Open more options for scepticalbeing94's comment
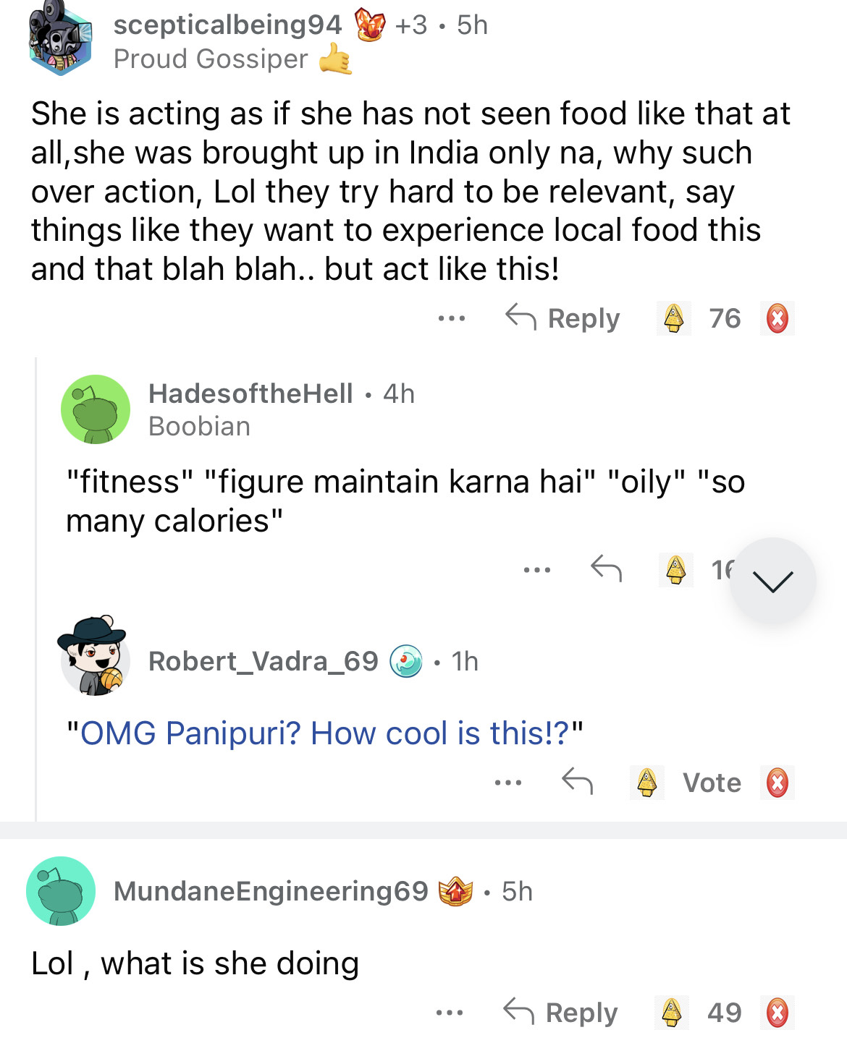Image resolution: width=847 pixels, height=1043 pixels. pos(452,318)
